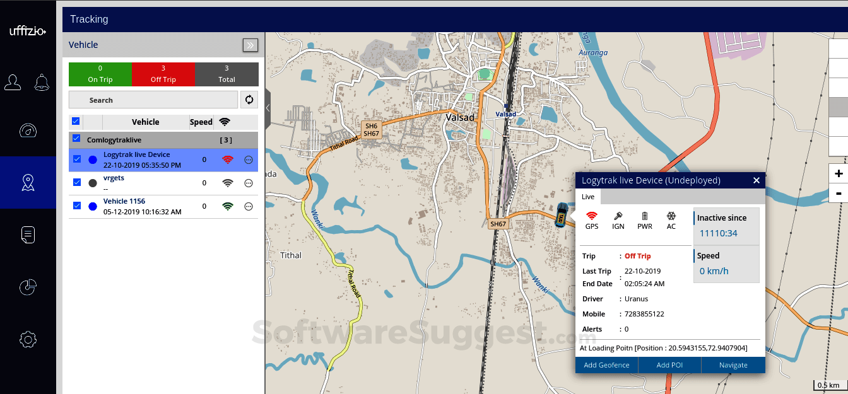Click the Navigate button in device popup
This screenshot has width=848, height=394.
[733, 364]
